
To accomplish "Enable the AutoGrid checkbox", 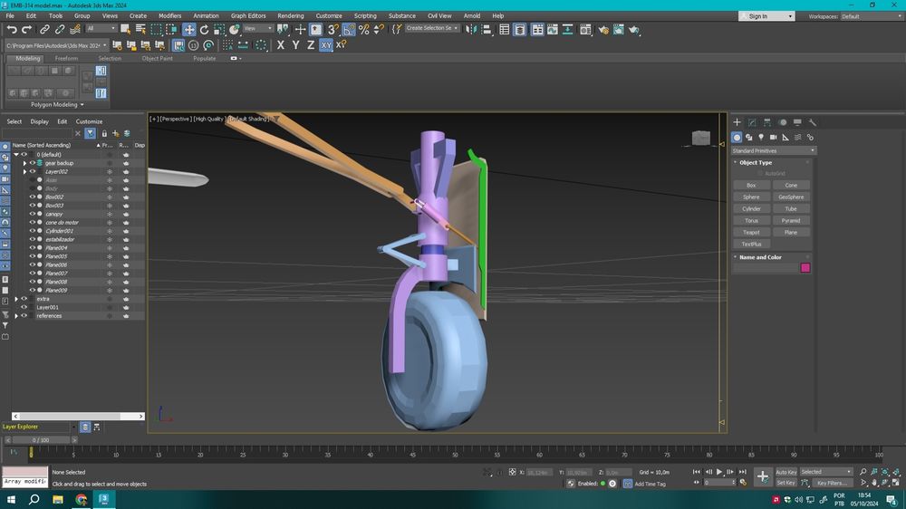I will 761,173.
